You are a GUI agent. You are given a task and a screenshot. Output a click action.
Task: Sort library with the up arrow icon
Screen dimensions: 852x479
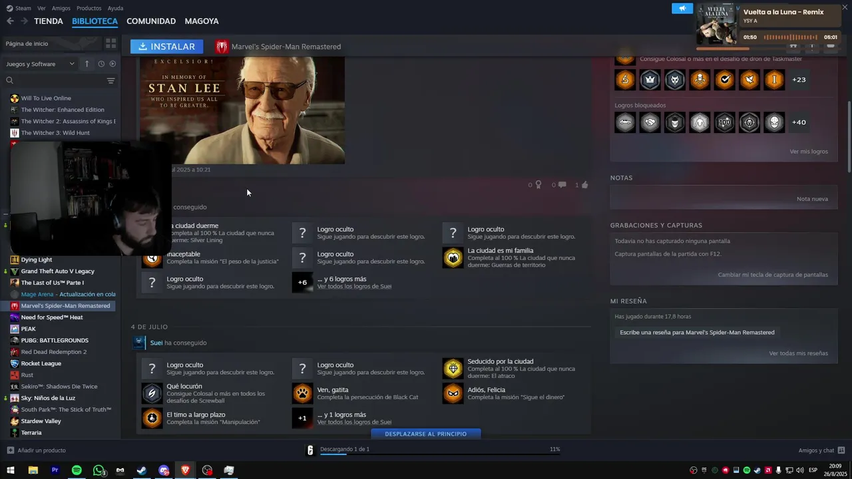coord(87,64)
